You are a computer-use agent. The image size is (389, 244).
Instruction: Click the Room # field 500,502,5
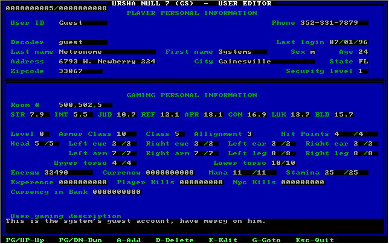85,105
